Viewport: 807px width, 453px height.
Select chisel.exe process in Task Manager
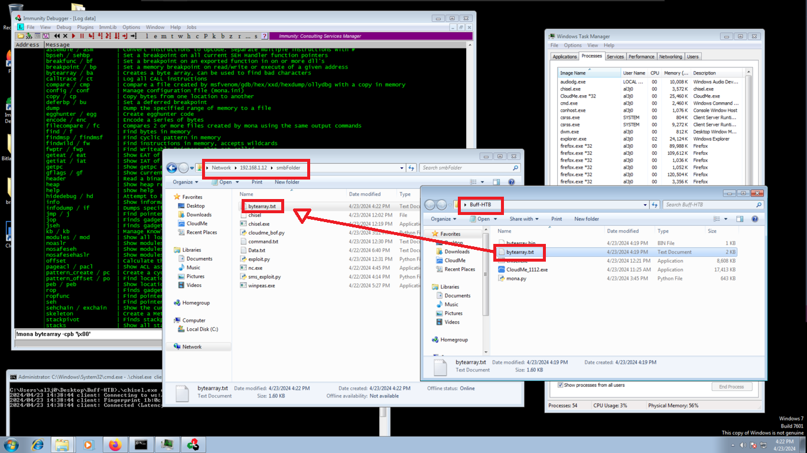coord(652,89)
